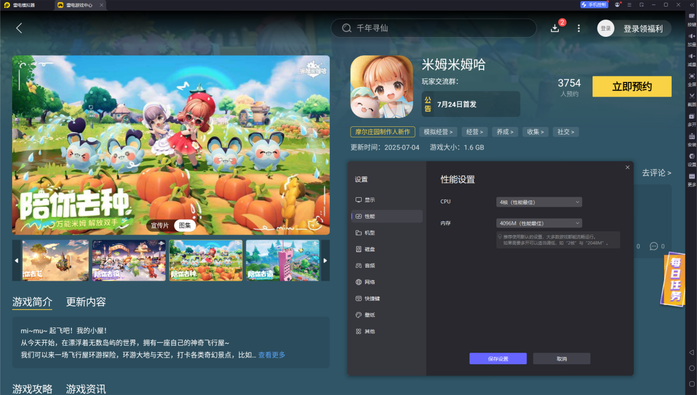This screenshot has height=395, width=697.
Task: Click the comment bubble icon with 0
Action: tap(654, 246)
